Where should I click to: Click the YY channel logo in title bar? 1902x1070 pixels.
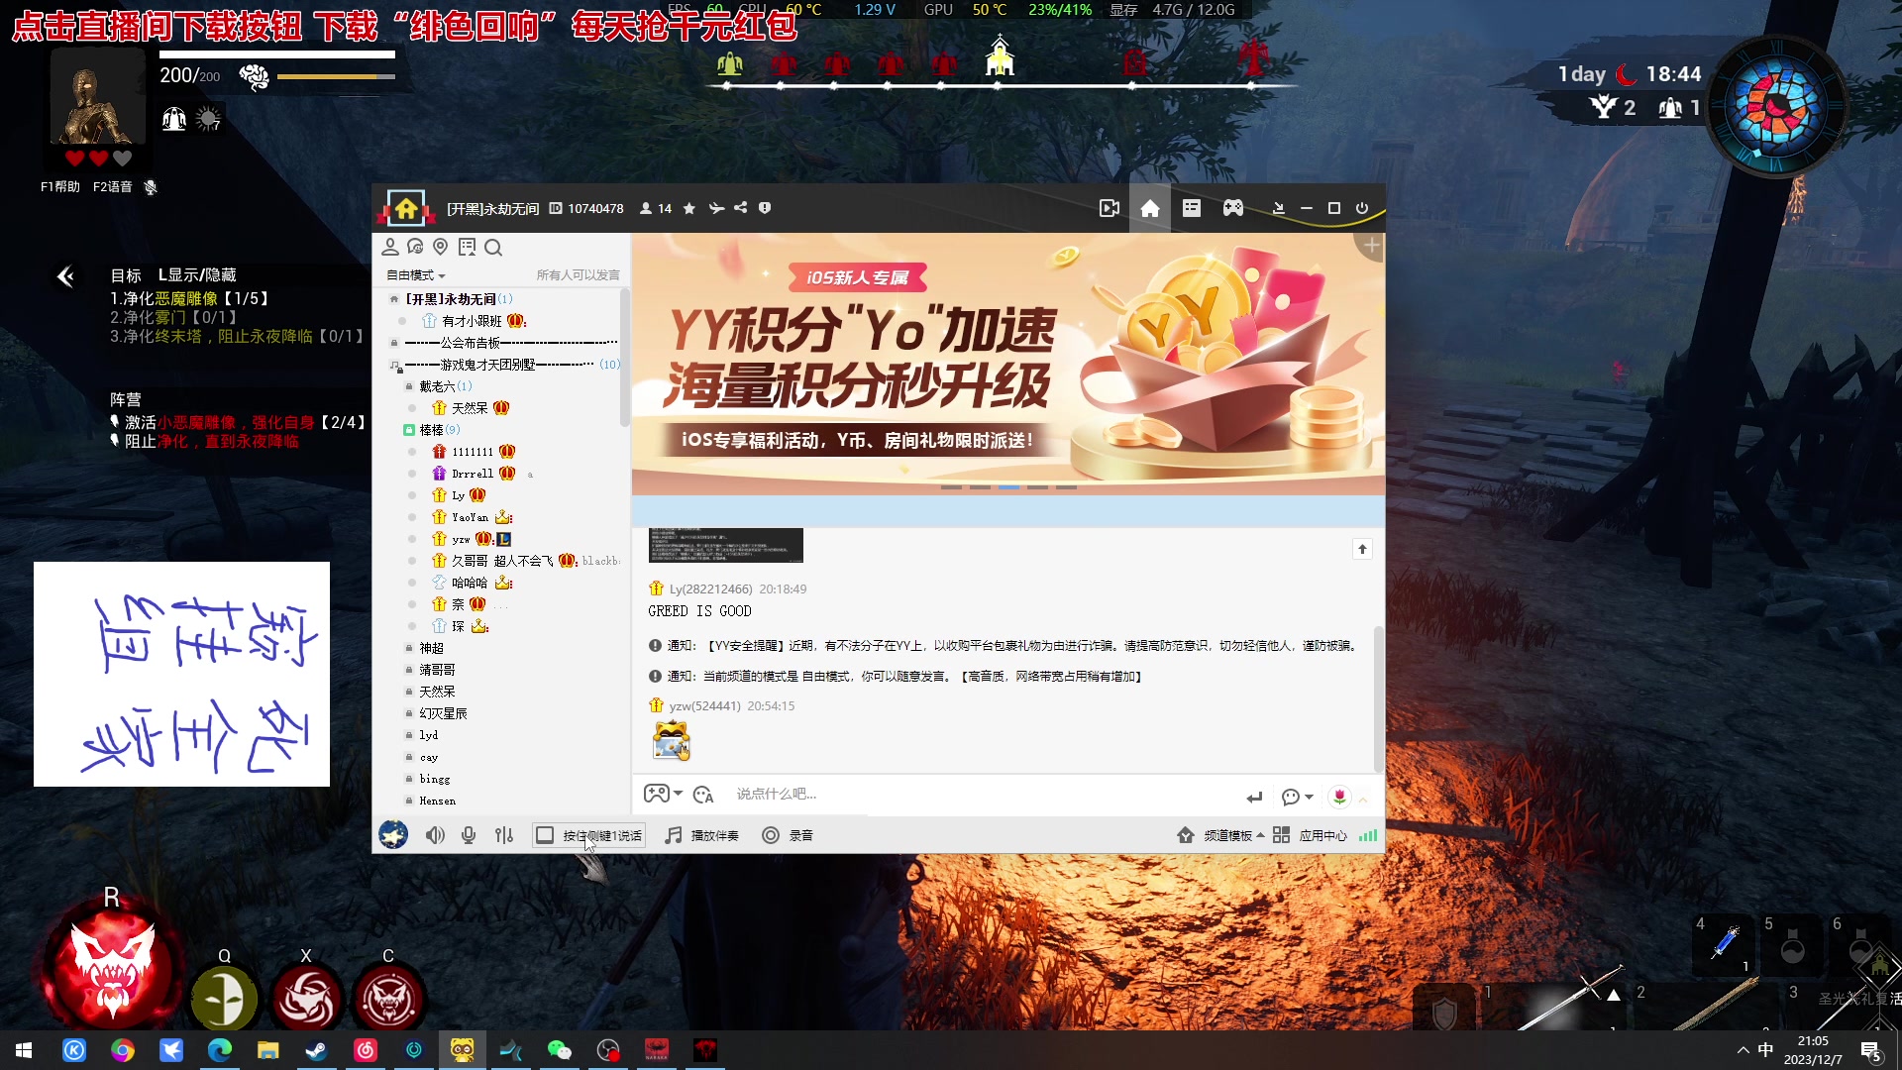coord(406,208)
